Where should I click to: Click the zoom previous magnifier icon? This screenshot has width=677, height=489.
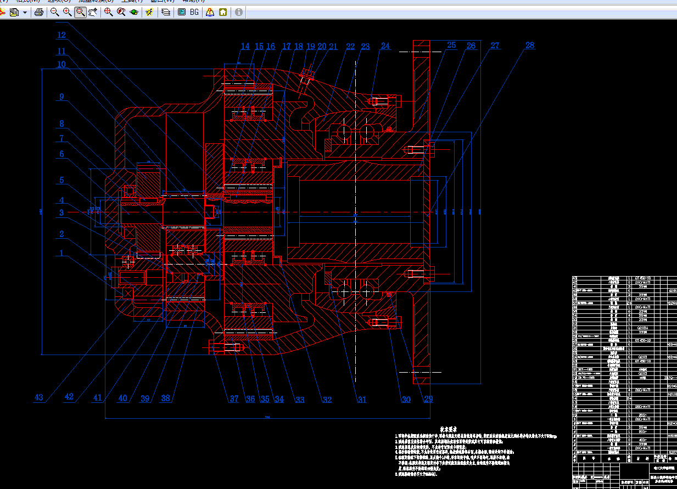[121, 12]
